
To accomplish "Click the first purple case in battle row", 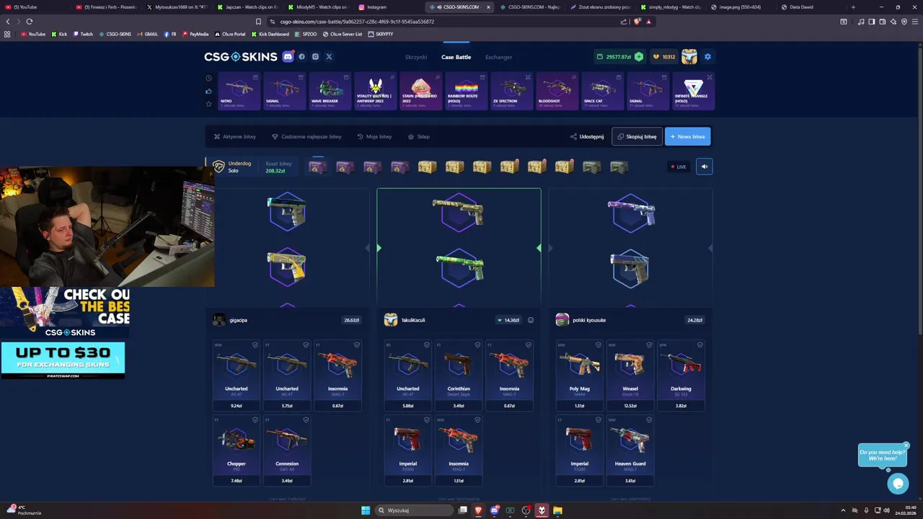I will pyautogui.click(x=317, y=167).
